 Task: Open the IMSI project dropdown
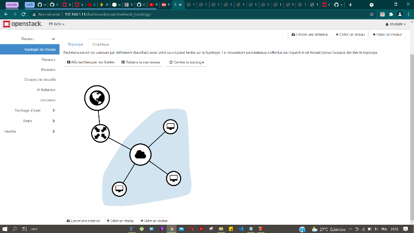[57, 24]
